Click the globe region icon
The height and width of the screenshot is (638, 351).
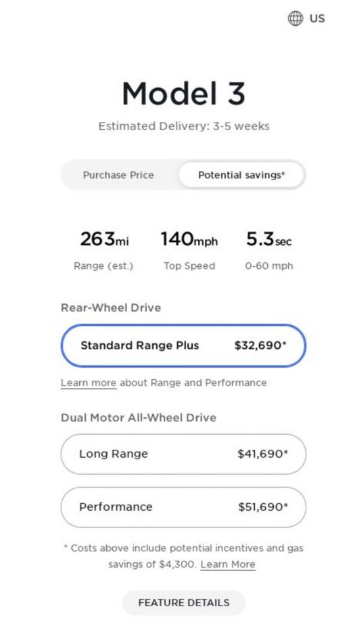tap(296, 18)
